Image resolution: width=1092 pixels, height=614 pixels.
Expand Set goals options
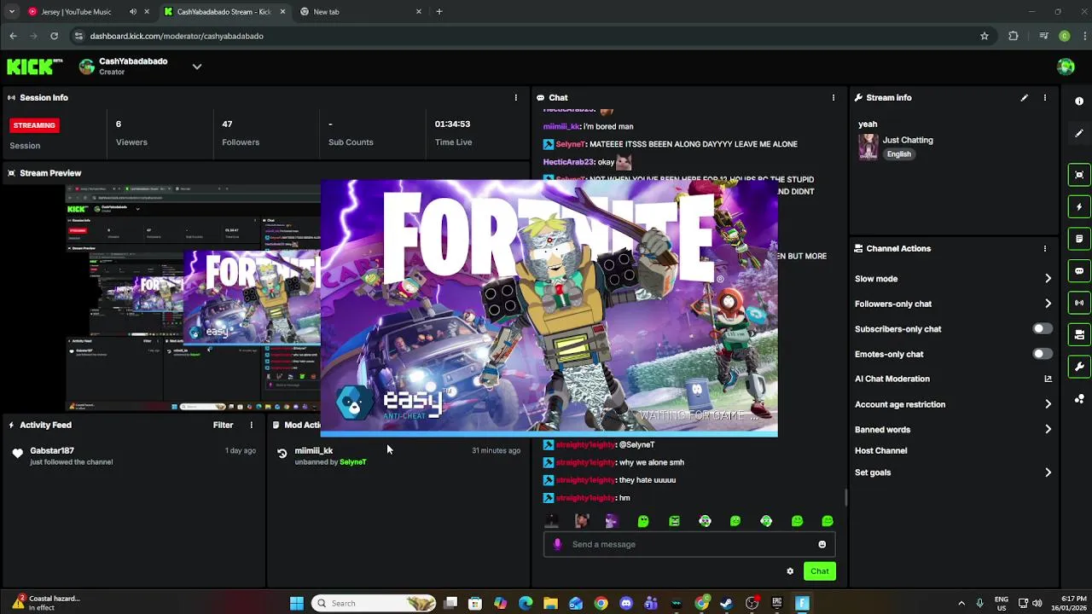pyautogui.click(x=1048, y=472)
